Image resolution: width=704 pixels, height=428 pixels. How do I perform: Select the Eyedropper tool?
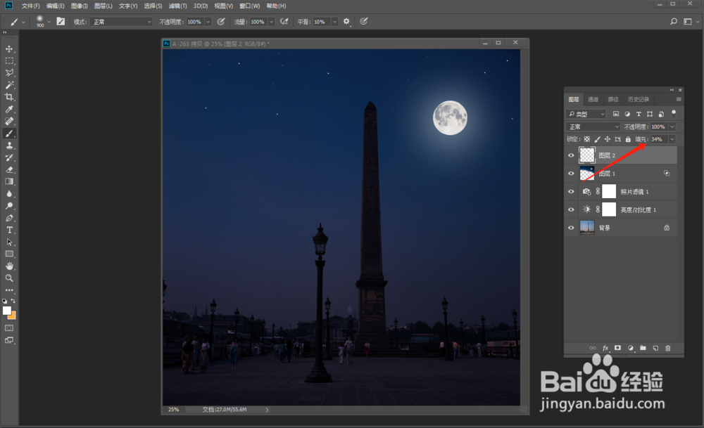click(x=9, y=110)
